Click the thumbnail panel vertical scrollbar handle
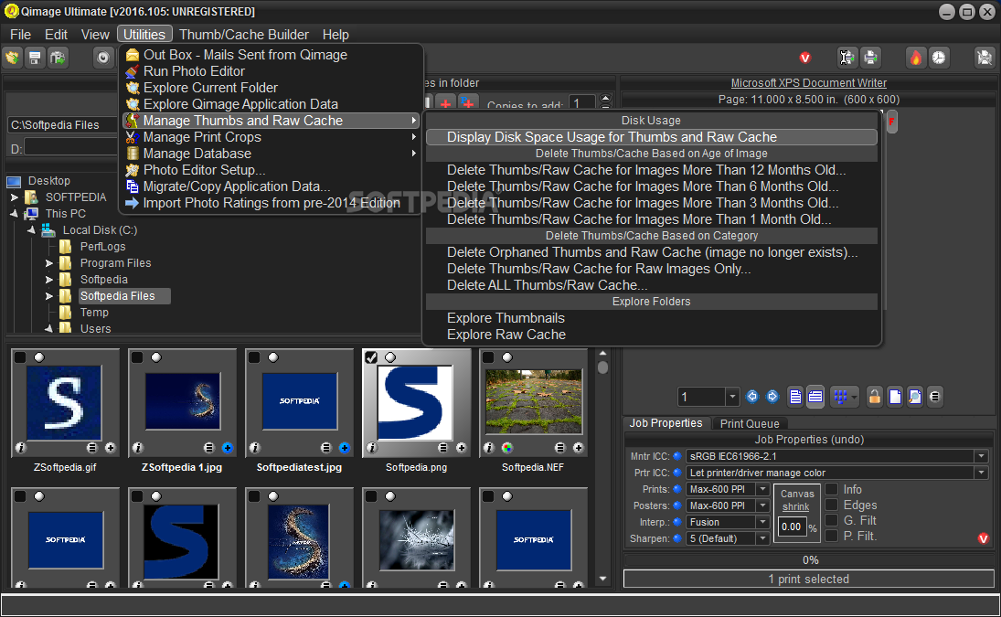The image size is (1001, 617). click(602, 367)
